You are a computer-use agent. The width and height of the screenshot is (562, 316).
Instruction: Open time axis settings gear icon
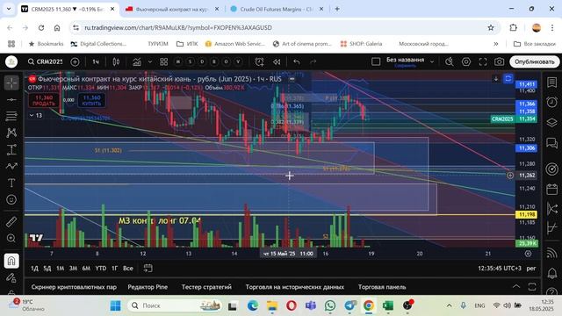point(528,254)
